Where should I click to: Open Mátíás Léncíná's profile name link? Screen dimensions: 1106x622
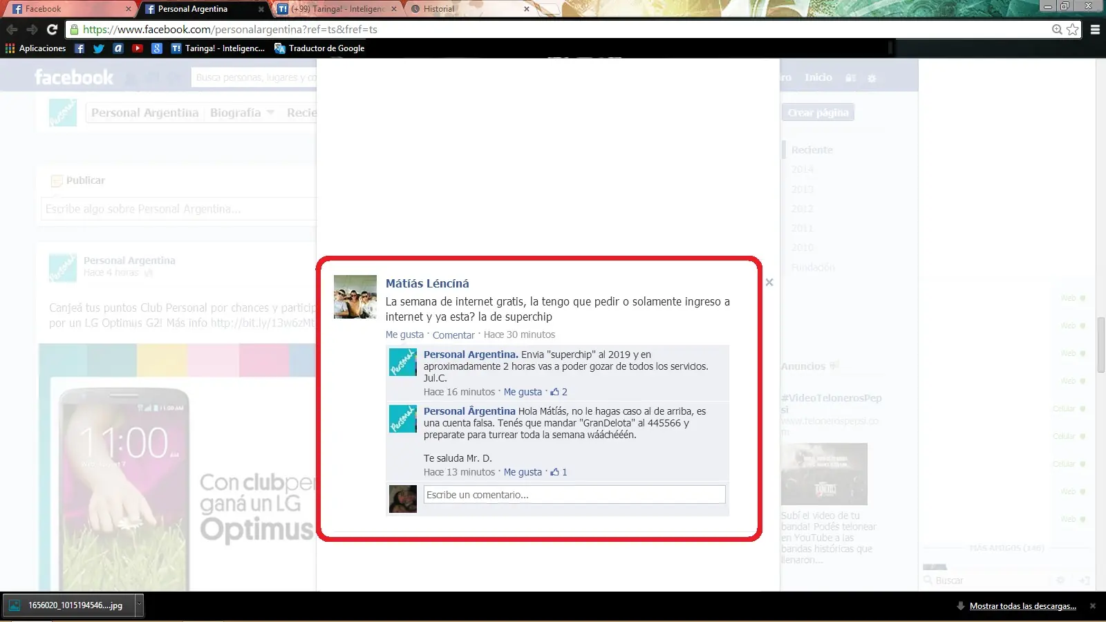tap(427, 283)
